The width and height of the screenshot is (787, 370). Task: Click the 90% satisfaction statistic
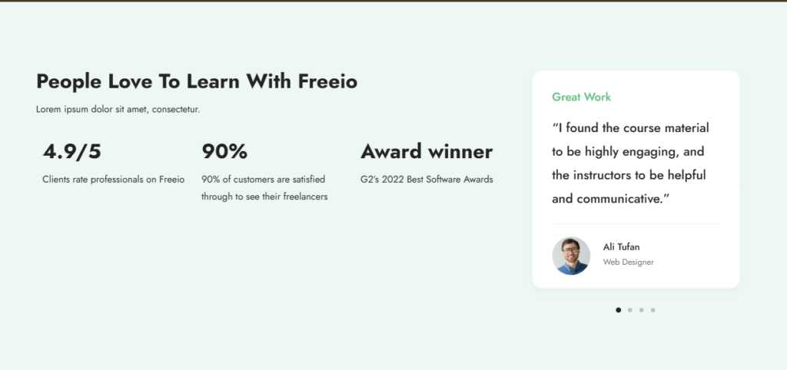pos(224,152)
